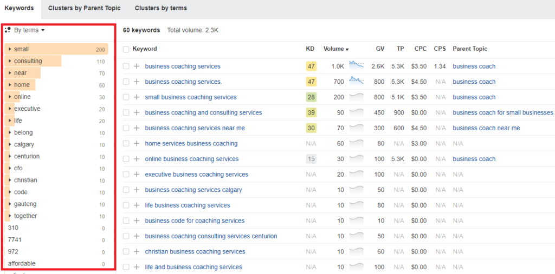Expand the 'calgary' term group
Image resolution: width=555 pixels, height=274 pixels.
10,144
